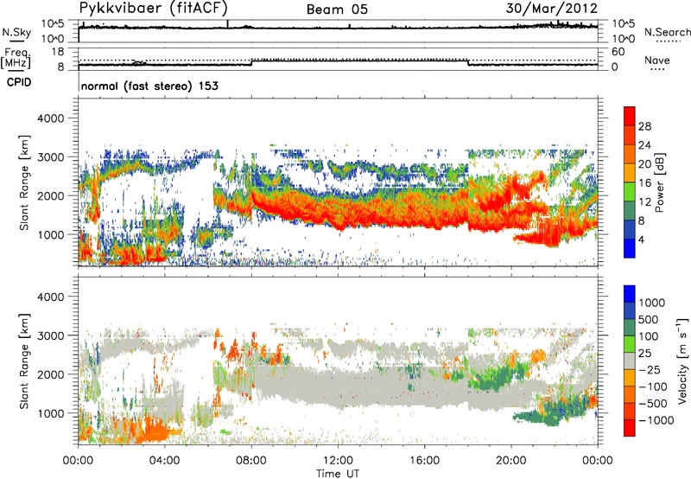Screen dimensions: 691x479
Task: Click the blue bottom of power colorbar
Action: click(x=630, y=249)
